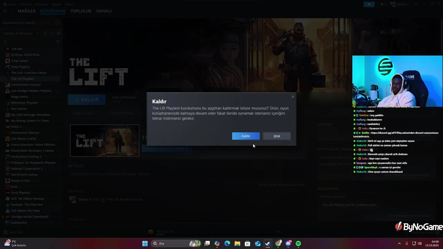
Task: Open the weather widget showing 7°C
Action: [x=15, y=243]
